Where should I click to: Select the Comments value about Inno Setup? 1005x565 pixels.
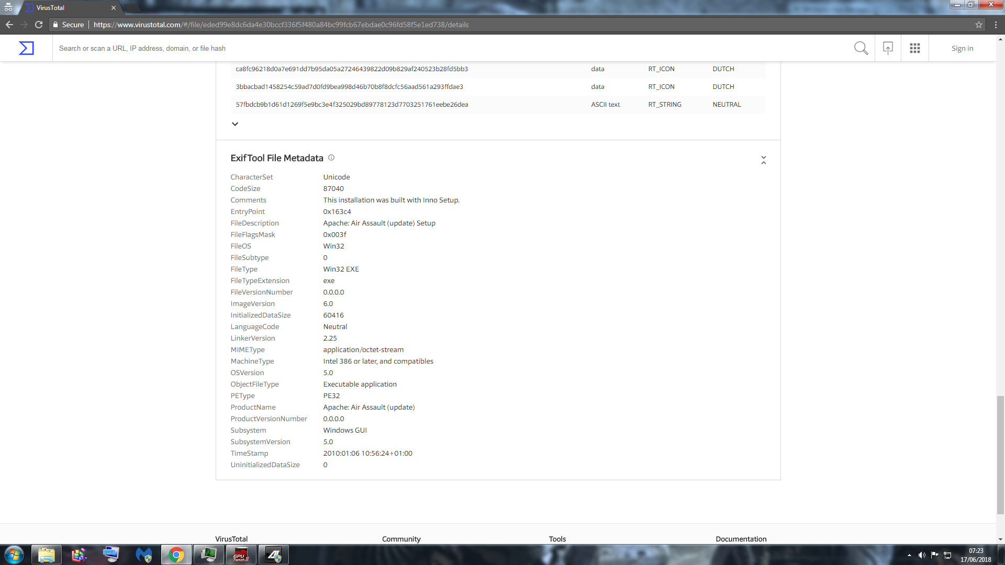tap(391, 200)
